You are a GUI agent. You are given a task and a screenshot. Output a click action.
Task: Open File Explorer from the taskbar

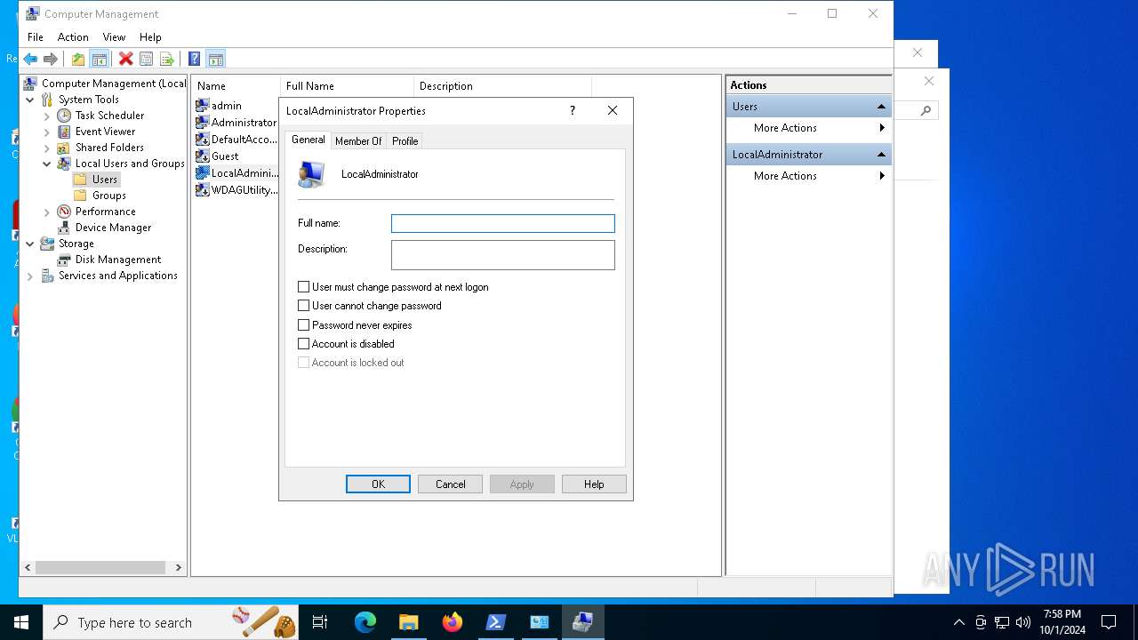point(409,622)
